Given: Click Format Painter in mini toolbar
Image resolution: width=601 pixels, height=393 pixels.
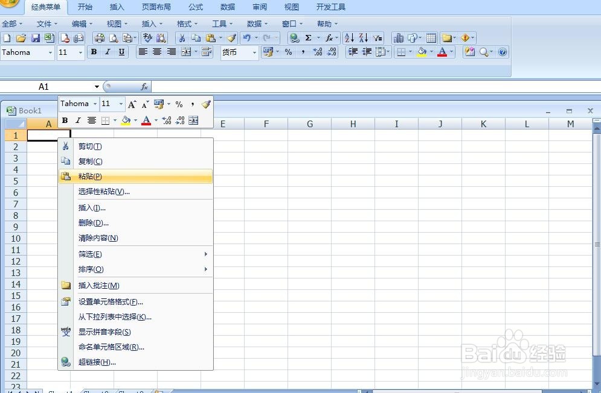Looking at the screenshot, I should pos(206,104).
